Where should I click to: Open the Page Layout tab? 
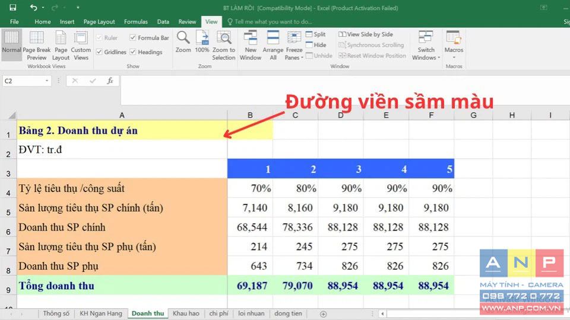(x=99, y=22)
